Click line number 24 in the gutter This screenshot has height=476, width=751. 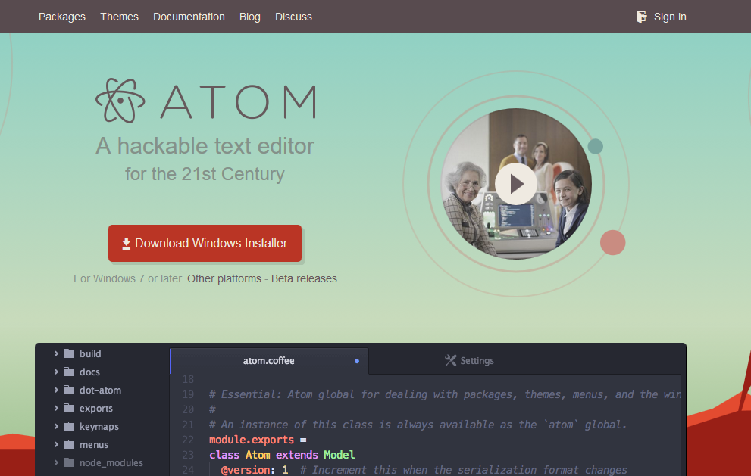tap(188, 470)
